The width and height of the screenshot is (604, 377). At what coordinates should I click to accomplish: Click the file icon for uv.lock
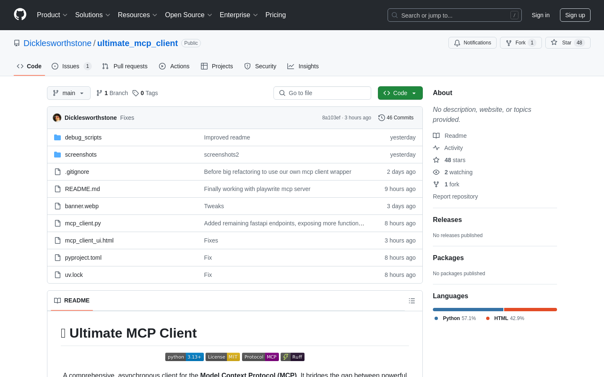[x=57, y=275]
